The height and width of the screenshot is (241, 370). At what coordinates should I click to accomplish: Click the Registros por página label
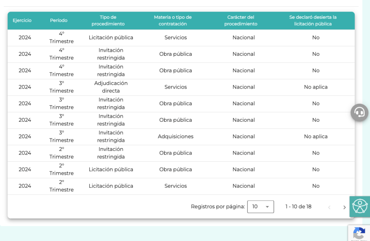[218, 207]
